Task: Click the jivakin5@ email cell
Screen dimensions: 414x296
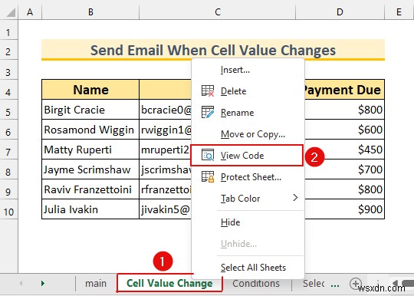Action: click(x=166, y=209)
